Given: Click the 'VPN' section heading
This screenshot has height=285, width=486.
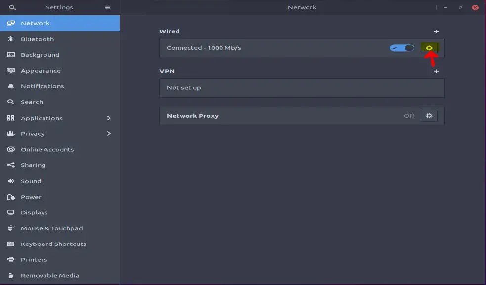Looking at the screenshot, I should point(167,71).
